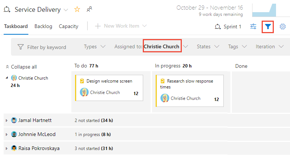The image size is (290, 157).
Task: Open the Tags filter dropdown
Action: coord(237,47)
